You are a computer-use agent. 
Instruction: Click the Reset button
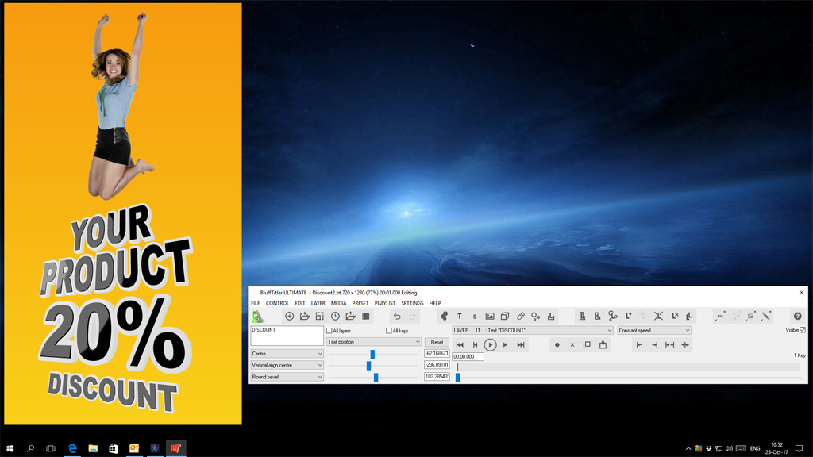tap(437, 342)
